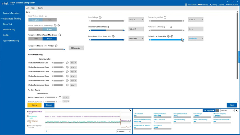Click power icon beside AVX2 Ratio Offset
The image size is (240, 135).
pyautogui.click(x=171, y=27)
